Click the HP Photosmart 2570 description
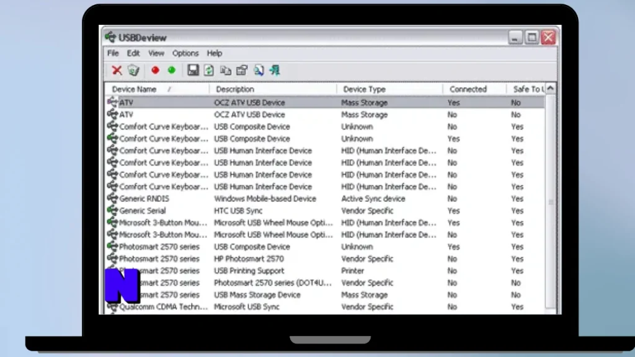 [249, 258]
